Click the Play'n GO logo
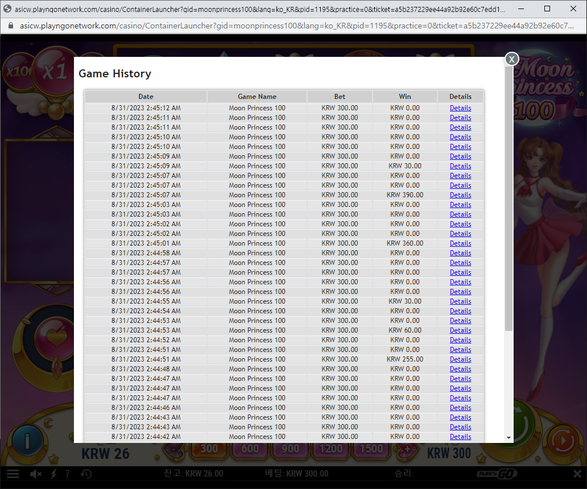The height and width of the screenshot is (489, 587). [497, 474]
